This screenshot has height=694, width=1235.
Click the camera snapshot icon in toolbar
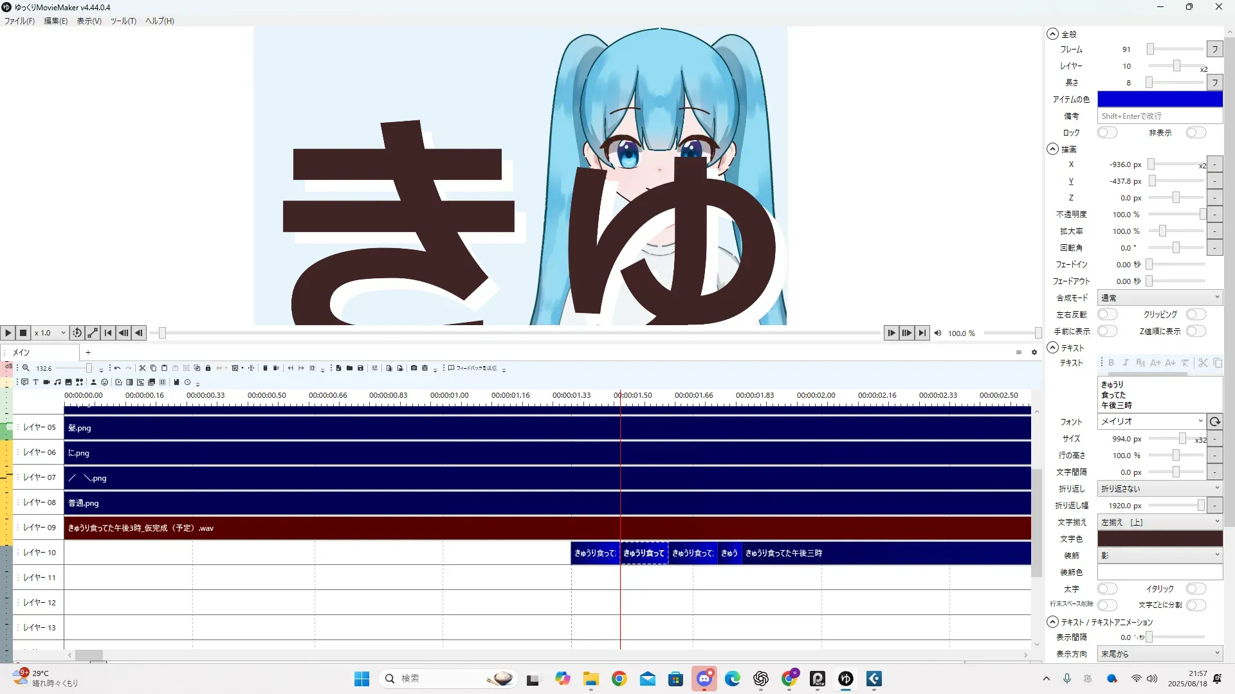click(414, 368)
